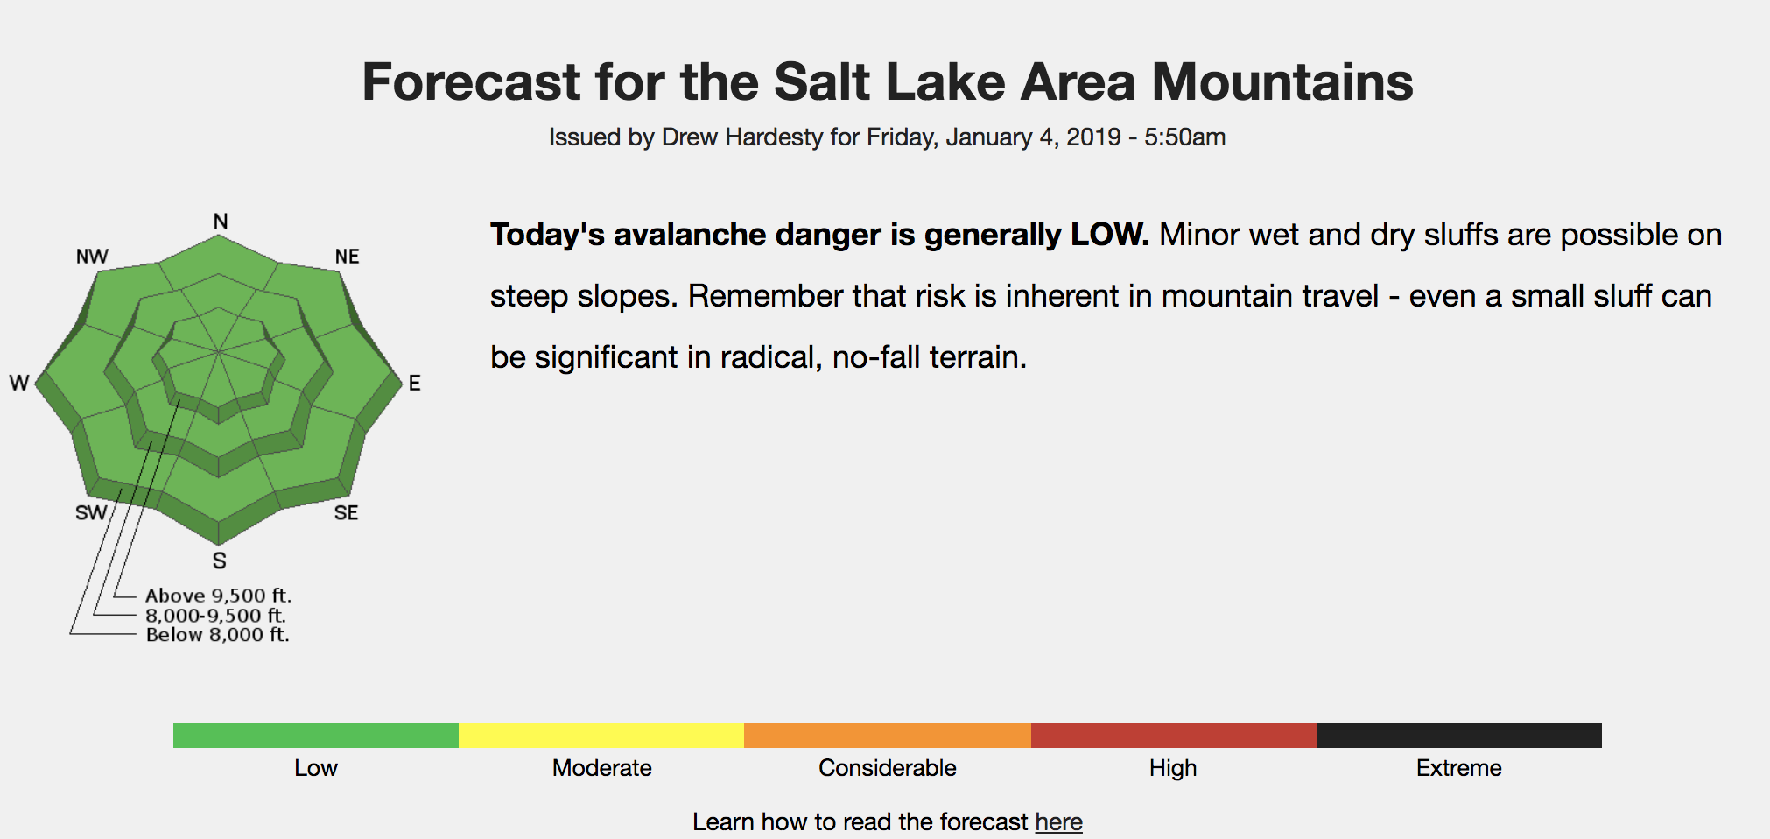This screenshot has height=839, width=1770.
Task: Select the yellow Moderate danger swatch
Action: (x=601, y=736)
